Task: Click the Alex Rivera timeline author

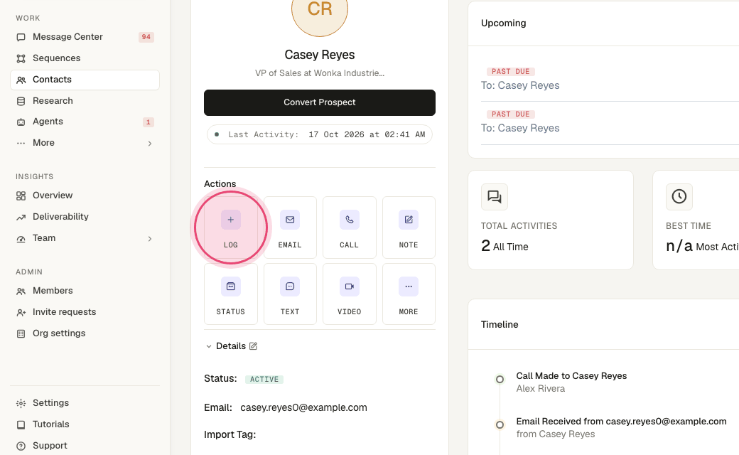Action: click(x=541, y=388)
